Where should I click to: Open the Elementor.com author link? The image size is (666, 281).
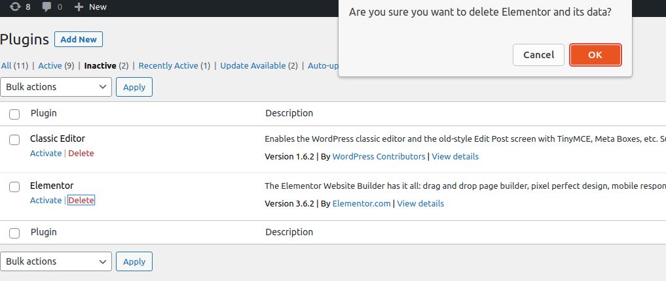click(361, 203)
